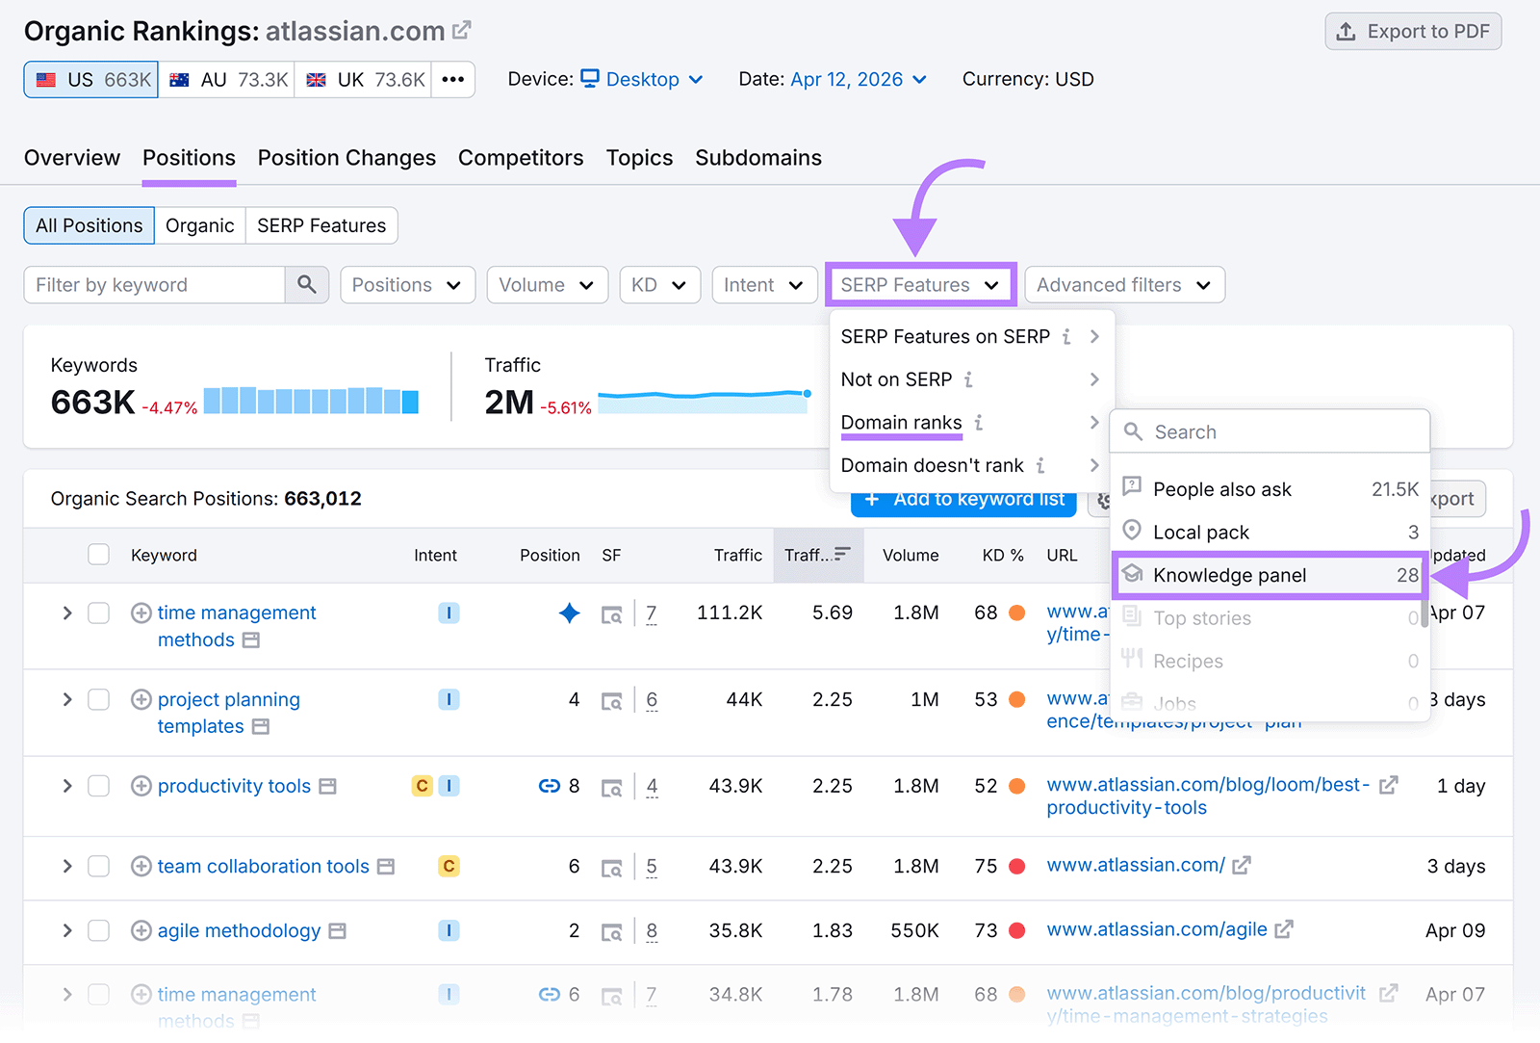The image size is (1540, 1043).
Task: Click the plus icon beside 'agile methodology'
Action: [x=141, y=930]
